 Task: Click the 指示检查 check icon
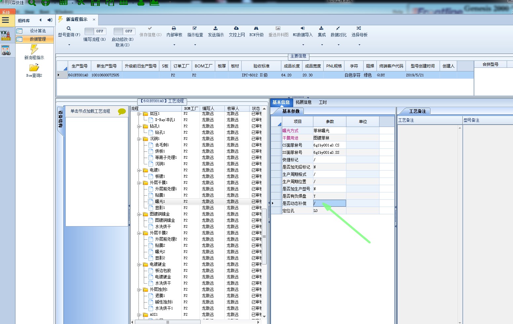[195, 28]
